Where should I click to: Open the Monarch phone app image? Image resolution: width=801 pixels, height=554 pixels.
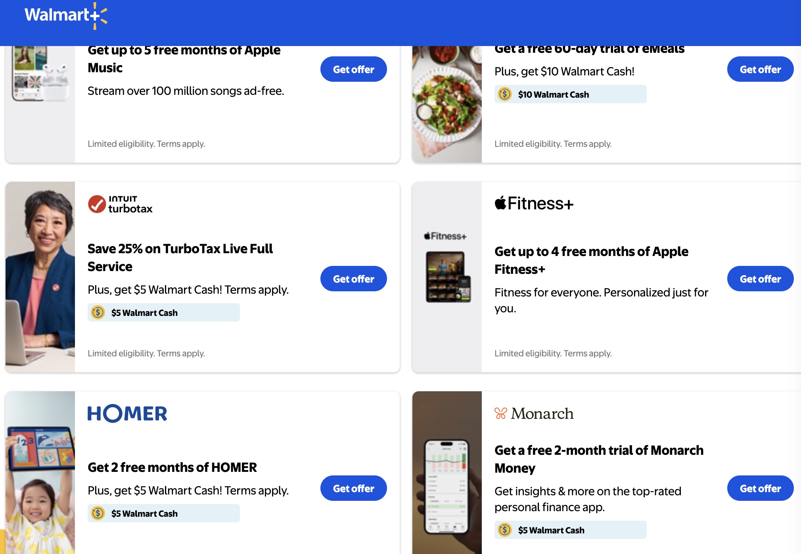click(x=447, y=472)
